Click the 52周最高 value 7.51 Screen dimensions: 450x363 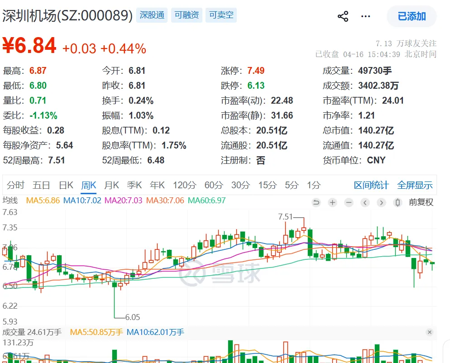click(56, 160)
